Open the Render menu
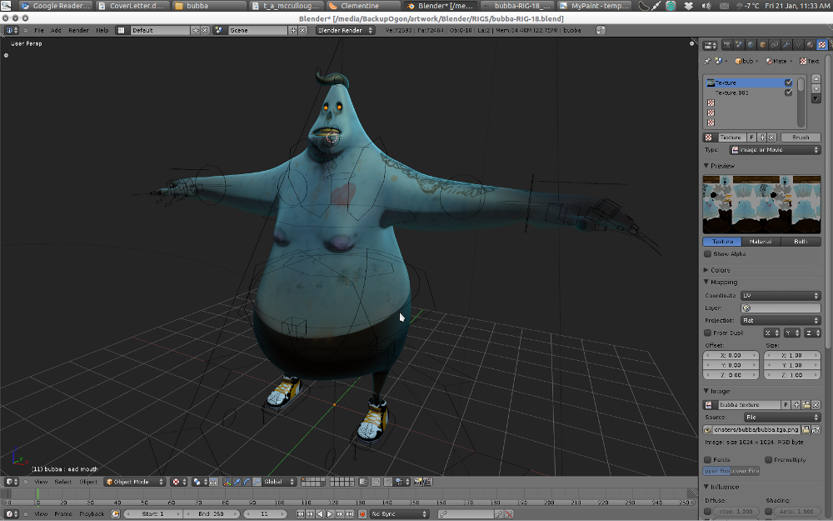 coord(78,30)
